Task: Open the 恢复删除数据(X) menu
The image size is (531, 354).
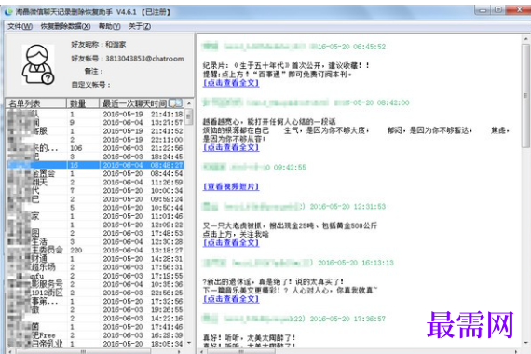Action: click(x=65, y=26)
